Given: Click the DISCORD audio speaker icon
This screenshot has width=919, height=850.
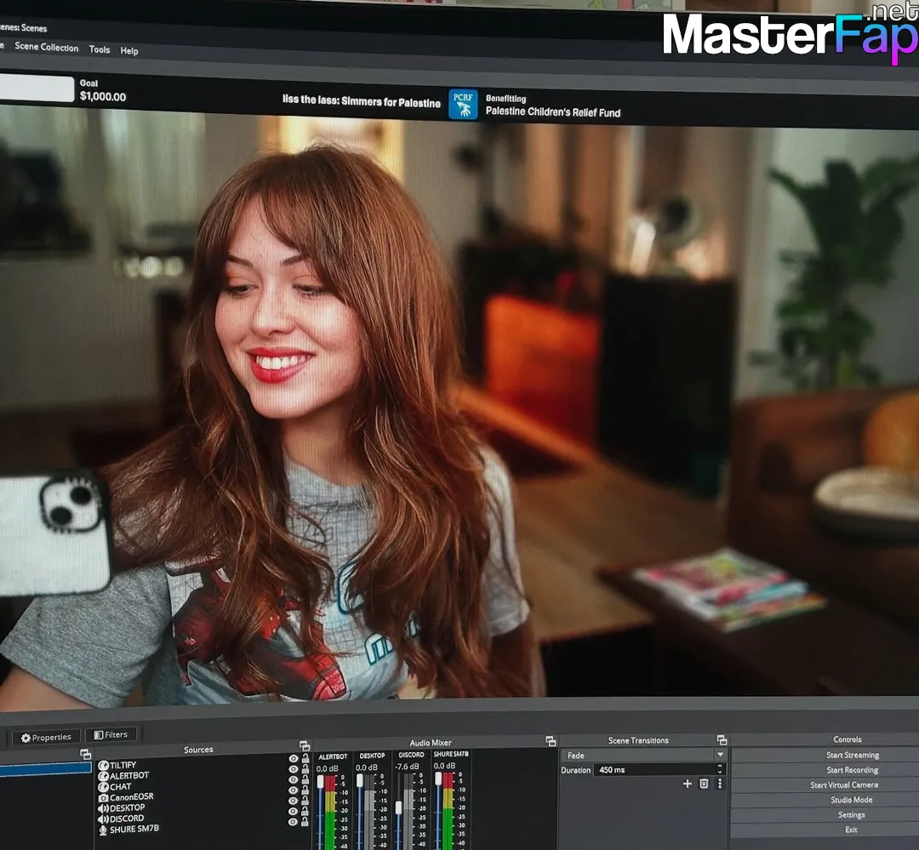Looking at the screenshot, I should (103, 819).
